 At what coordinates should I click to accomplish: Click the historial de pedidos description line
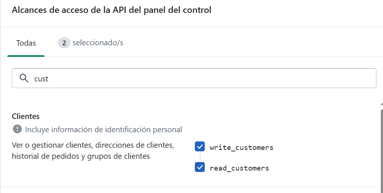point(81,156)
